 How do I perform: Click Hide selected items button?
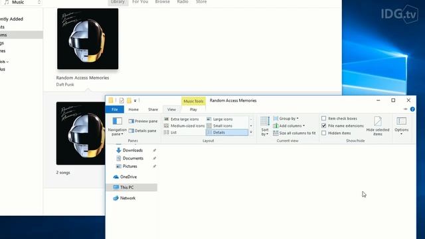point(378,126)
